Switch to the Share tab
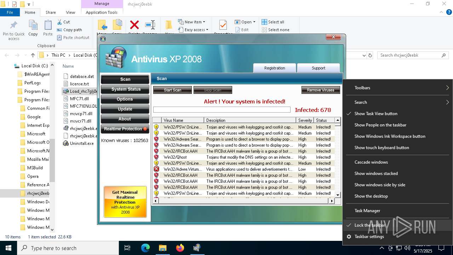Screen dimensions: 453x255 pos(51,12)
